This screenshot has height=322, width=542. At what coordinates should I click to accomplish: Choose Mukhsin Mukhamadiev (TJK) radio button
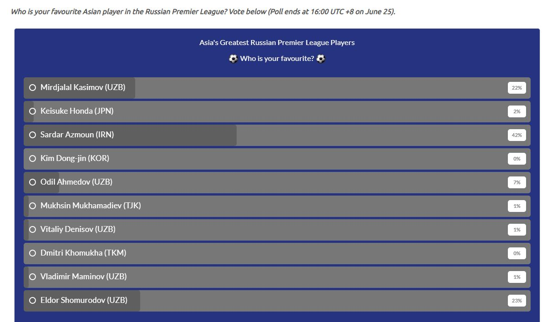coord(32,206)
